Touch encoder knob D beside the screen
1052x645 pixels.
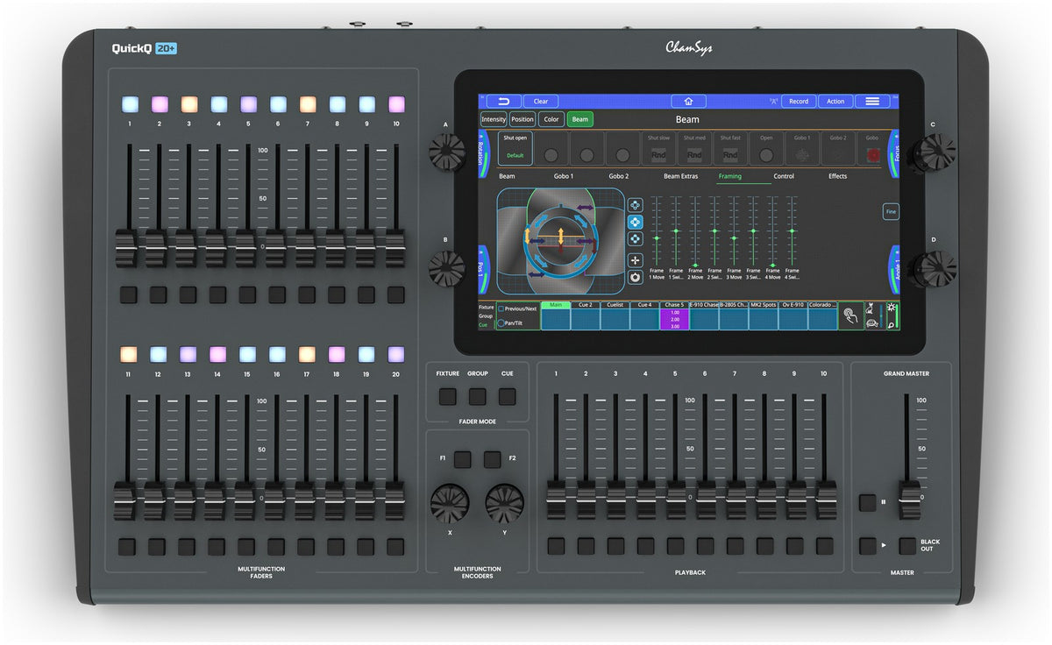(935, 269)
